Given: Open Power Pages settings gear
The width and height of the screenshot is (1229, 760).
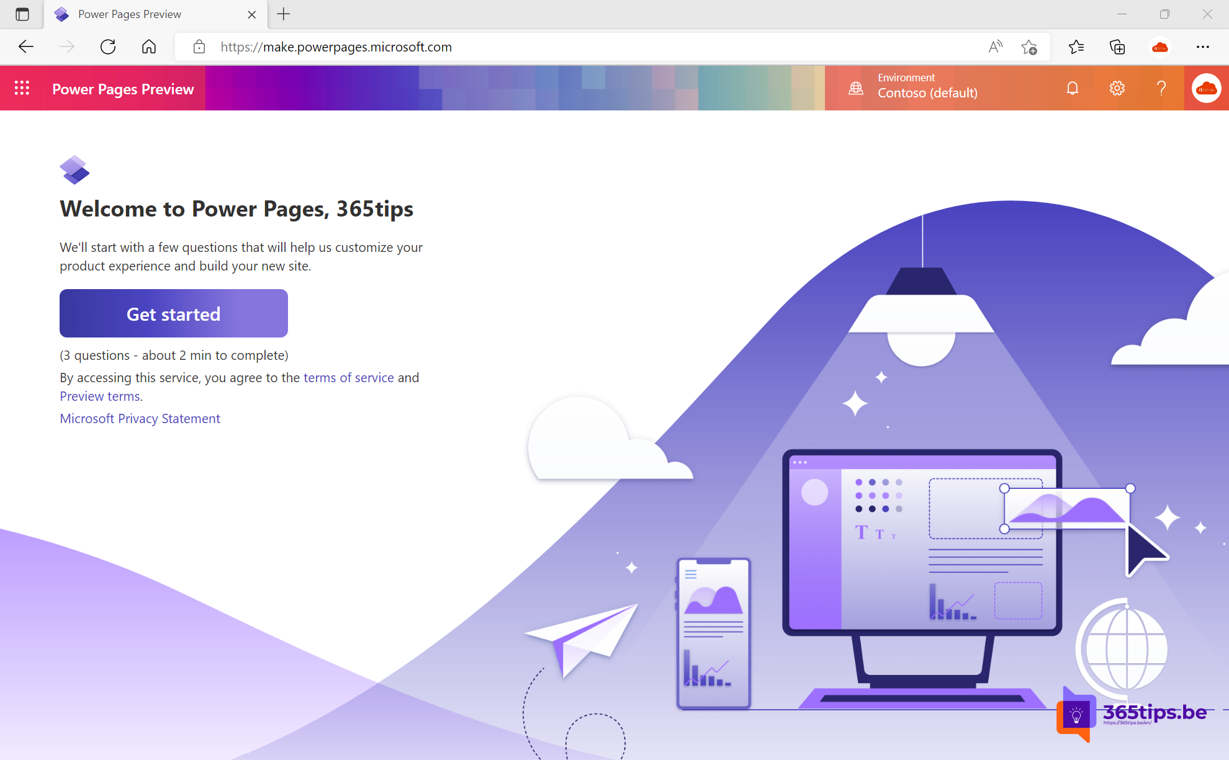Looking at the screenshot, I should click(x=1116, y=88).
